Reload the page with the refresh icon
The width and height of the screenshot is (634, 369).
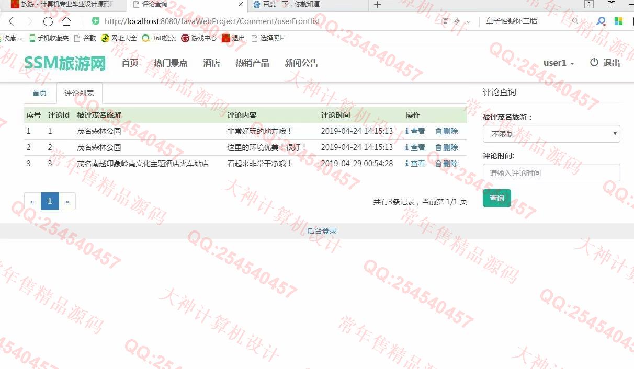[x=48, y=21]
